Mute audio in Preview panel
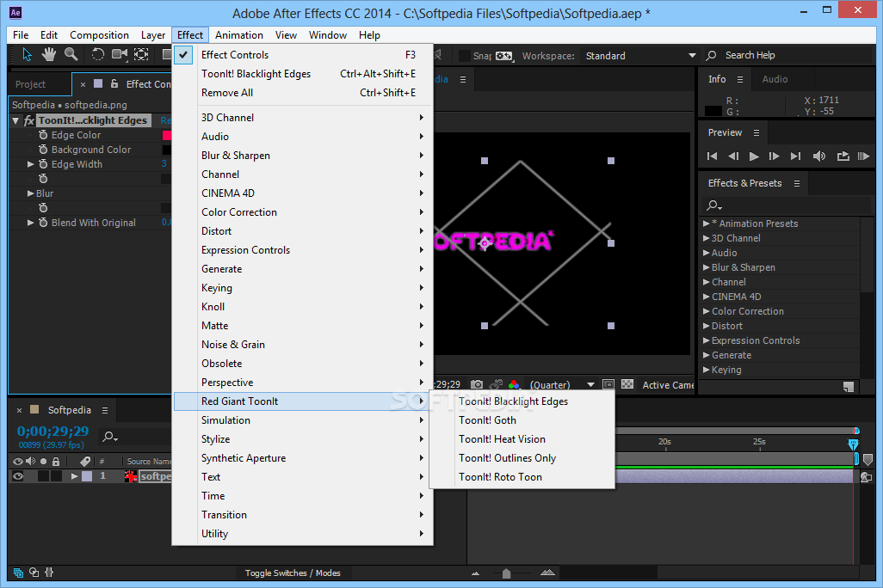Image resolution: width=883 pixels, height=588 pixels. [819, 156]
